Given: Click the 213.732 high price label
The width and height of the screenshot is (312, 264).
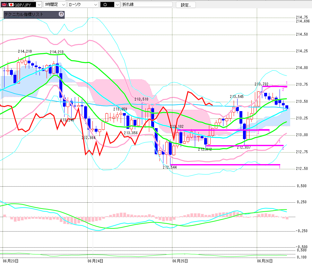Looking at the screenshot, I should click(262, 84).
